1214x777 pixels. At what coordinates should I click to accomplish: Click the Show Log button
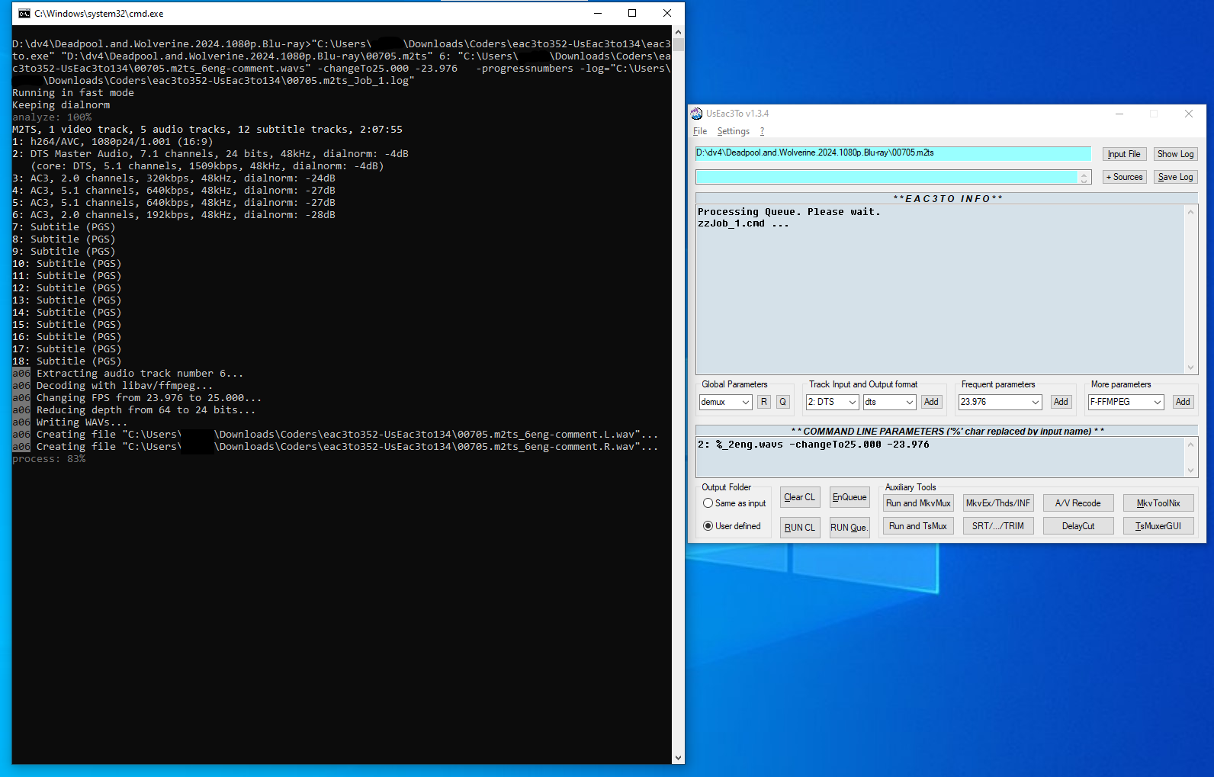pos(1175,154)
